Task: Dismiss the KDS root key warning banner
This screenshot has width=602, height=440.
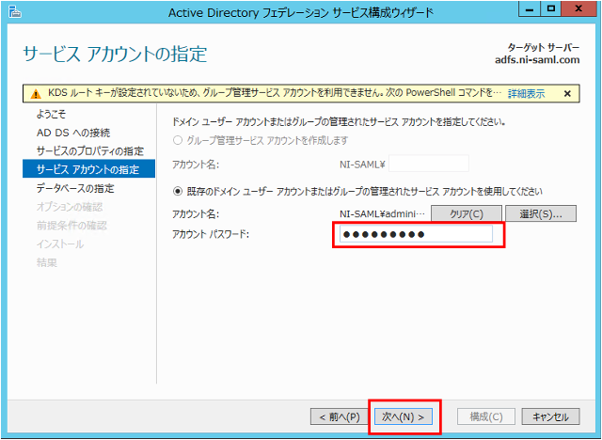Action: tap(567, 94)
